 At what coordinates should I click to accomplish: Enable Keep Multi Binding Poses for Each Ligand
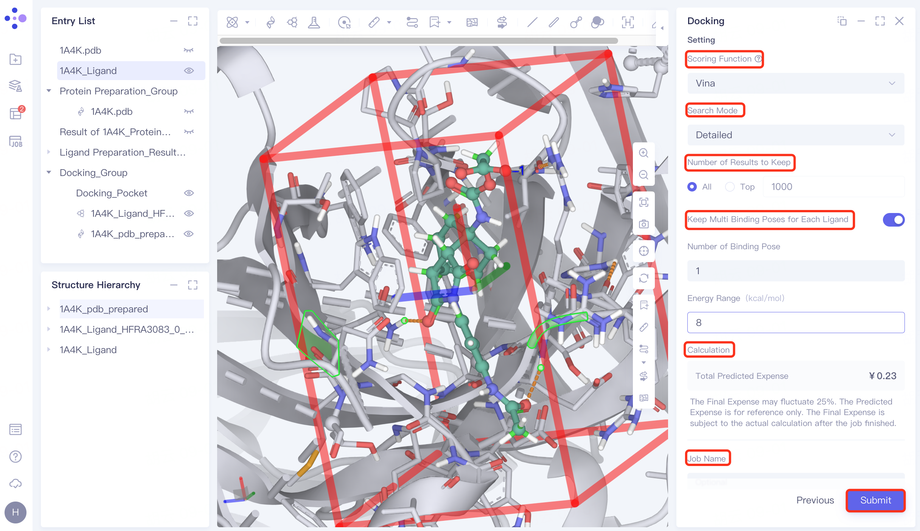click(x=894, y=220)
